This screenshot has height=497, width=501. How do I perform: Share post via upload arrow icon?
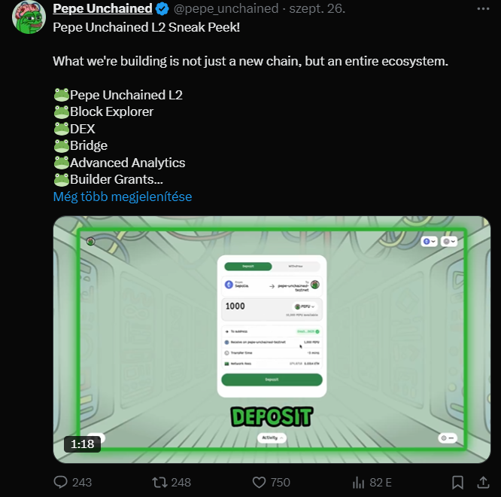coord(483,482)
